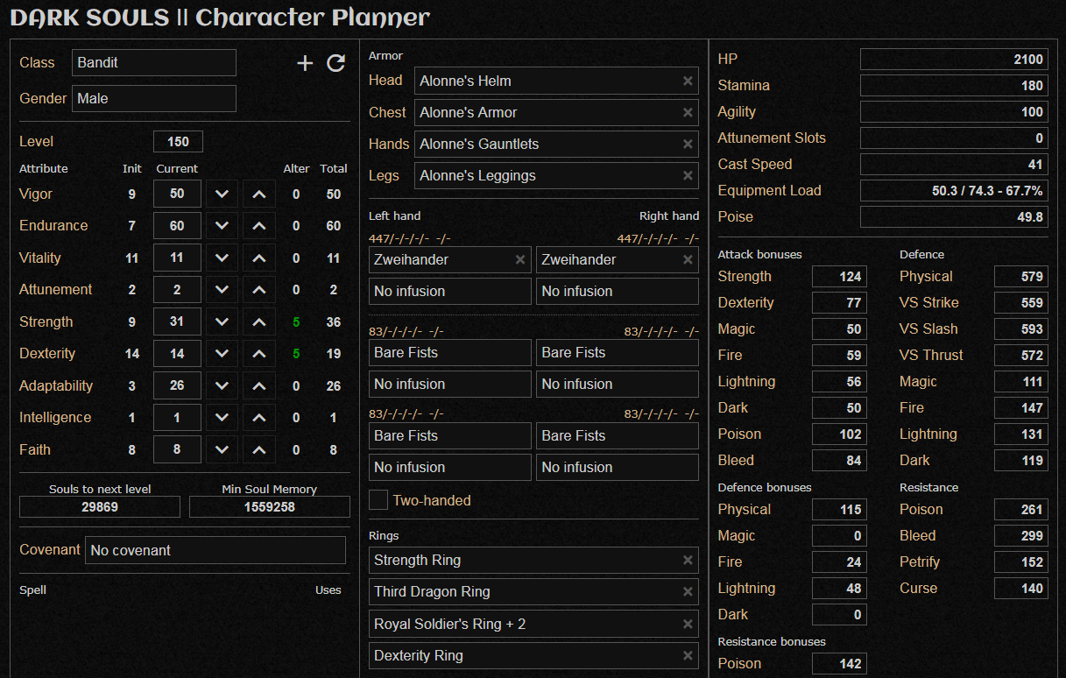Increase Vigor with the up arrow
This screenshot has width=1066, height=678.
pos(259,194)
